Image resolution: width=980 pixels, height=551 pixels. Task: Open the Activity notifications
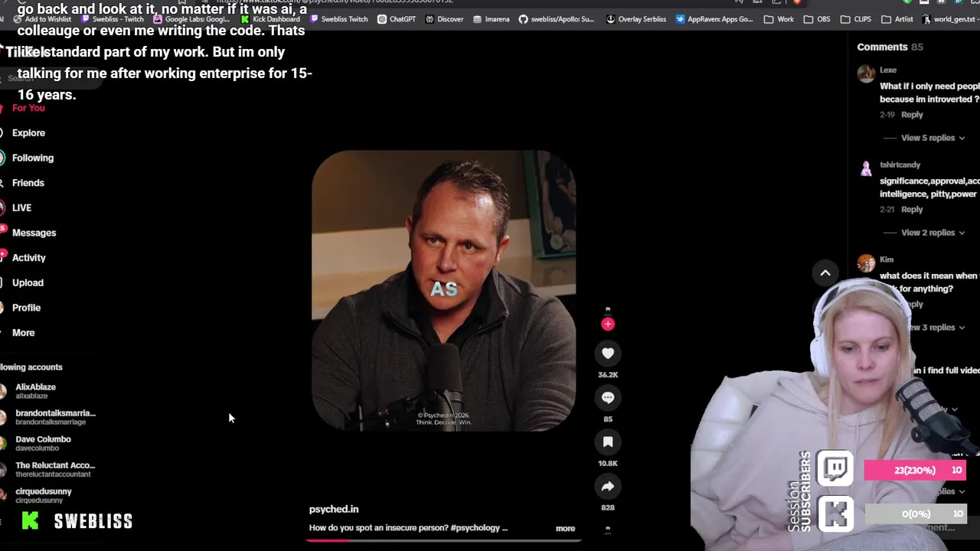coord(29,258)
